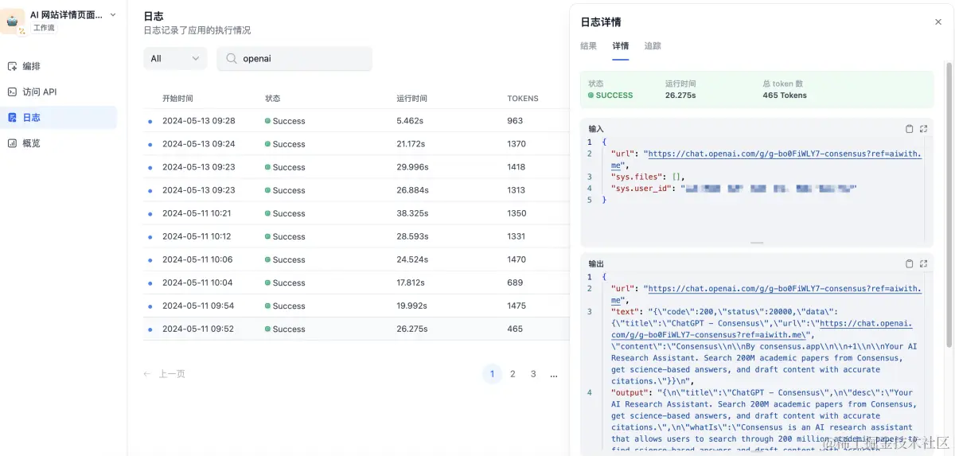Copy the 输入 code block

point(910,129)
